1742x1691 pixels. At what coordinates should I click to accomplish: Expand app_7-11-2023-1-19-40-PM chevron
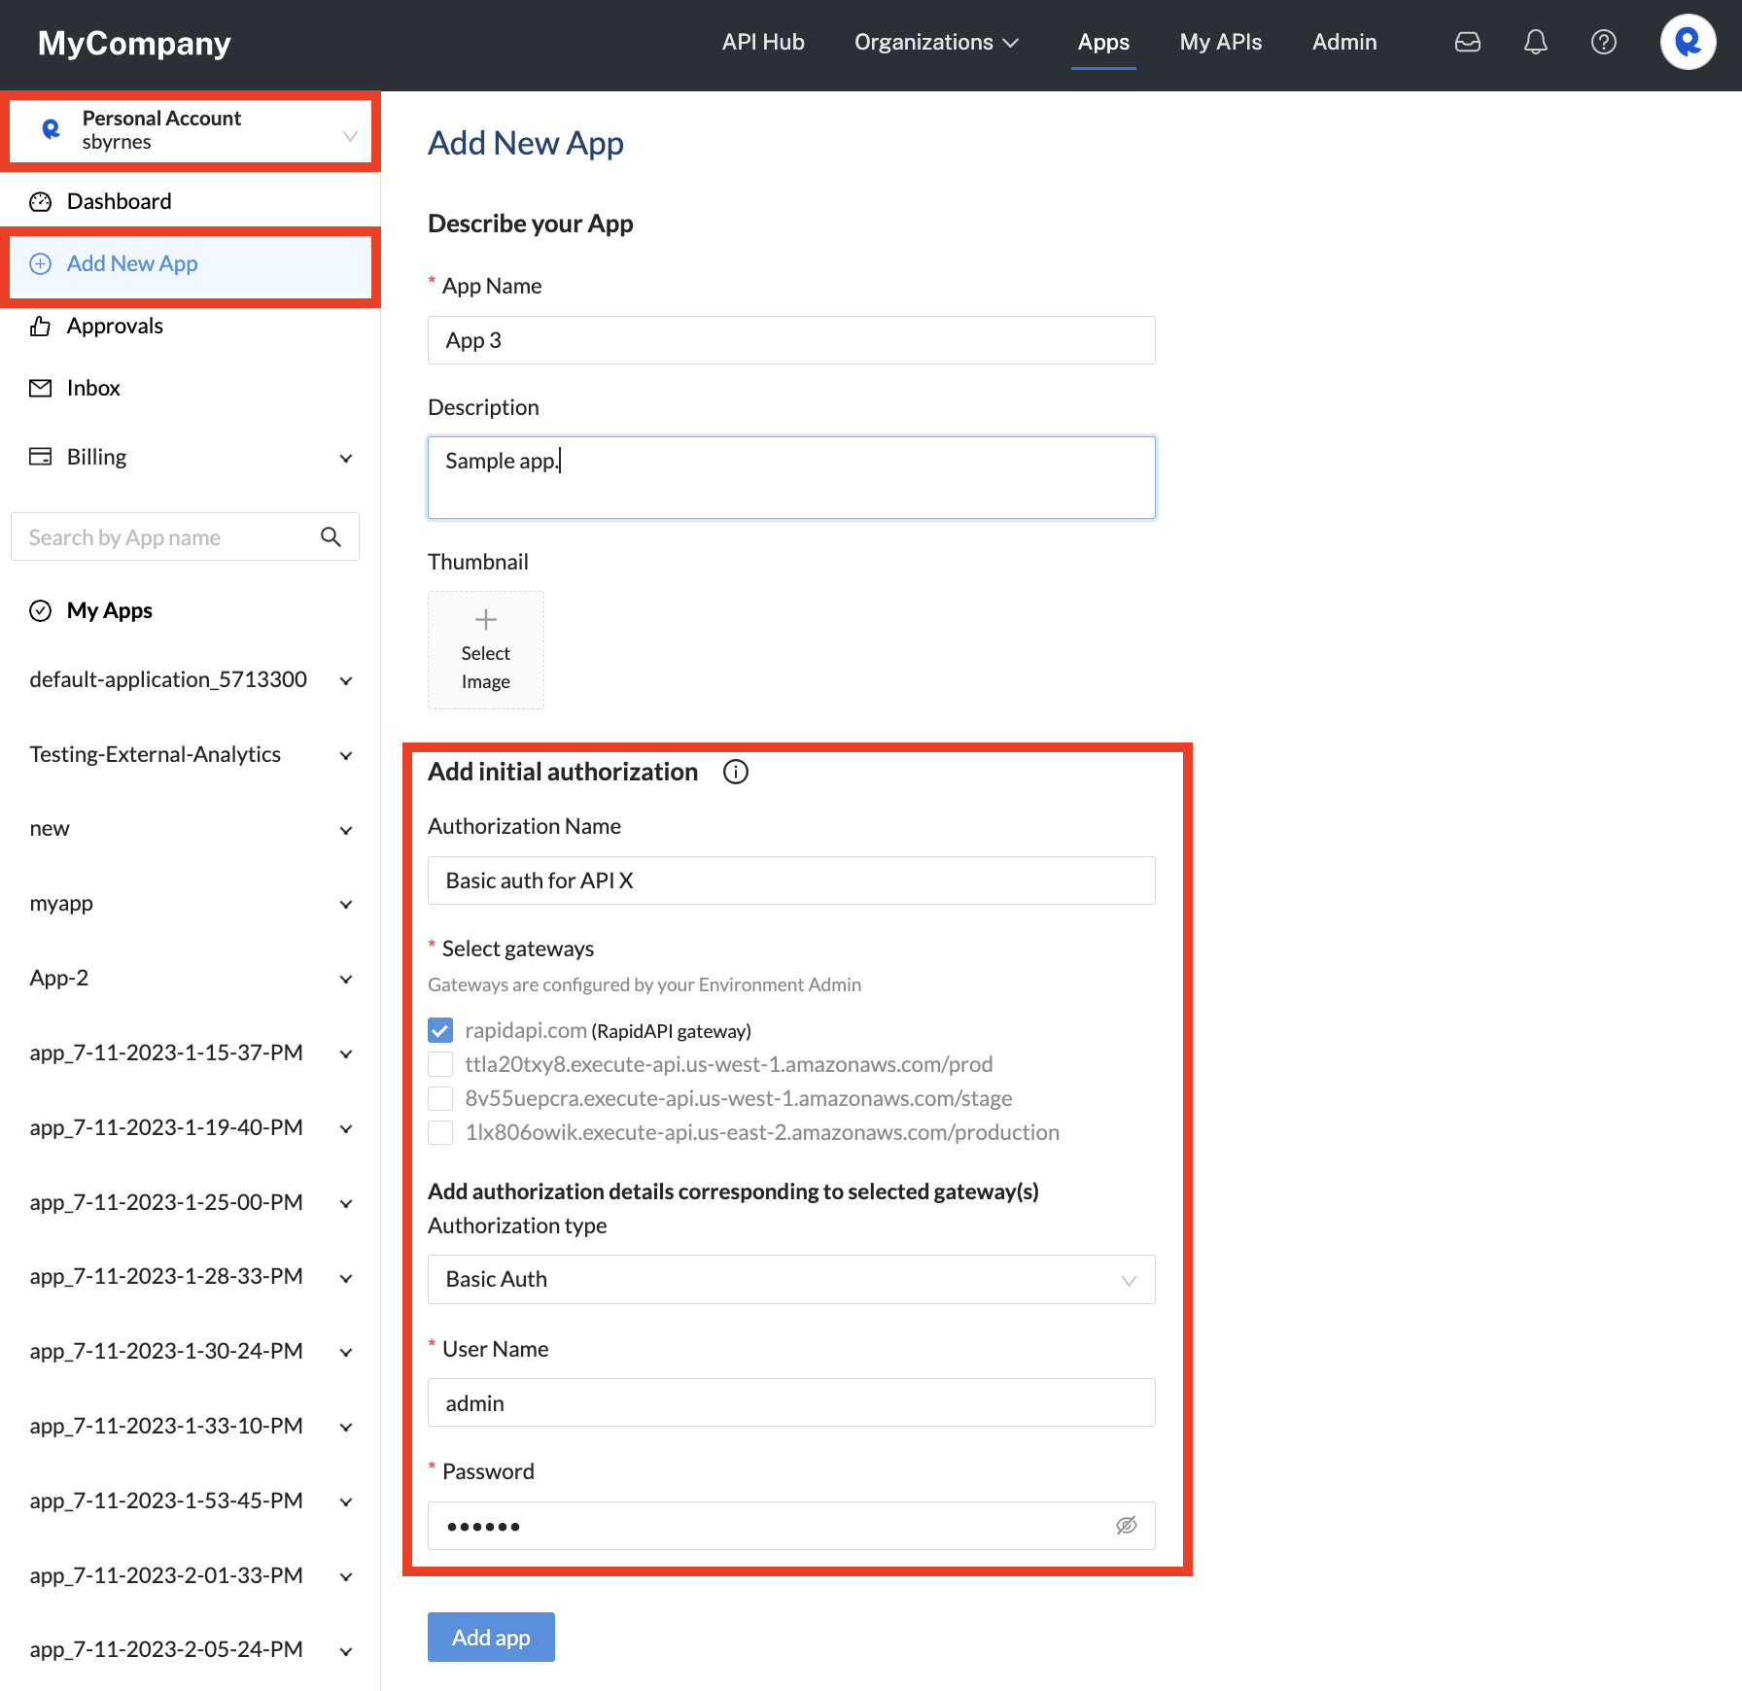346,1128
